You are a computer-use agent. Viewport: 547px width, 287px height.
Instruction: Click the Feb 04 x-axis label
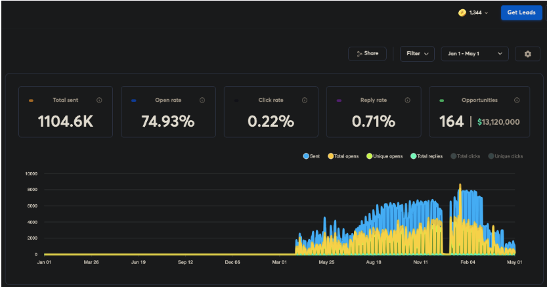[x=468, y=262]
